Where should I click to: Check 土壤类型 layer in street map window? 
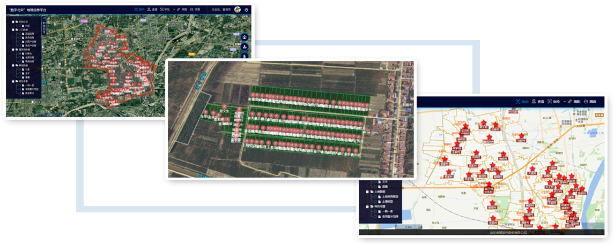[x=375, y=202]
